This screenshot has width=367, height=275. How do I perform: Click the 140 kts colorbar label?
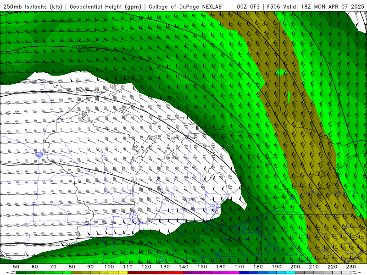(184, 267)
